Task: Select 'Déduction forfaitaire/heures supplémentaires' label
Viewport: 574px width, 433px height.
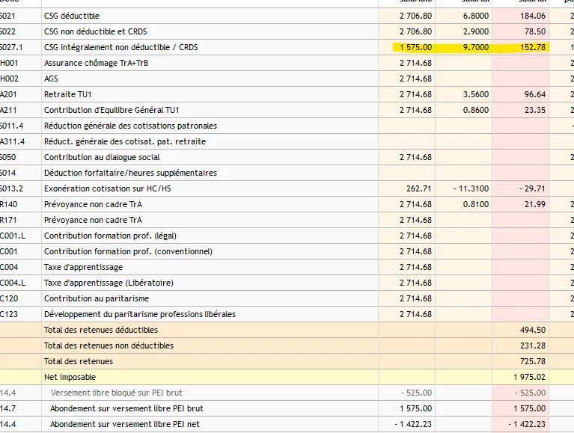Action: [130, 173]
